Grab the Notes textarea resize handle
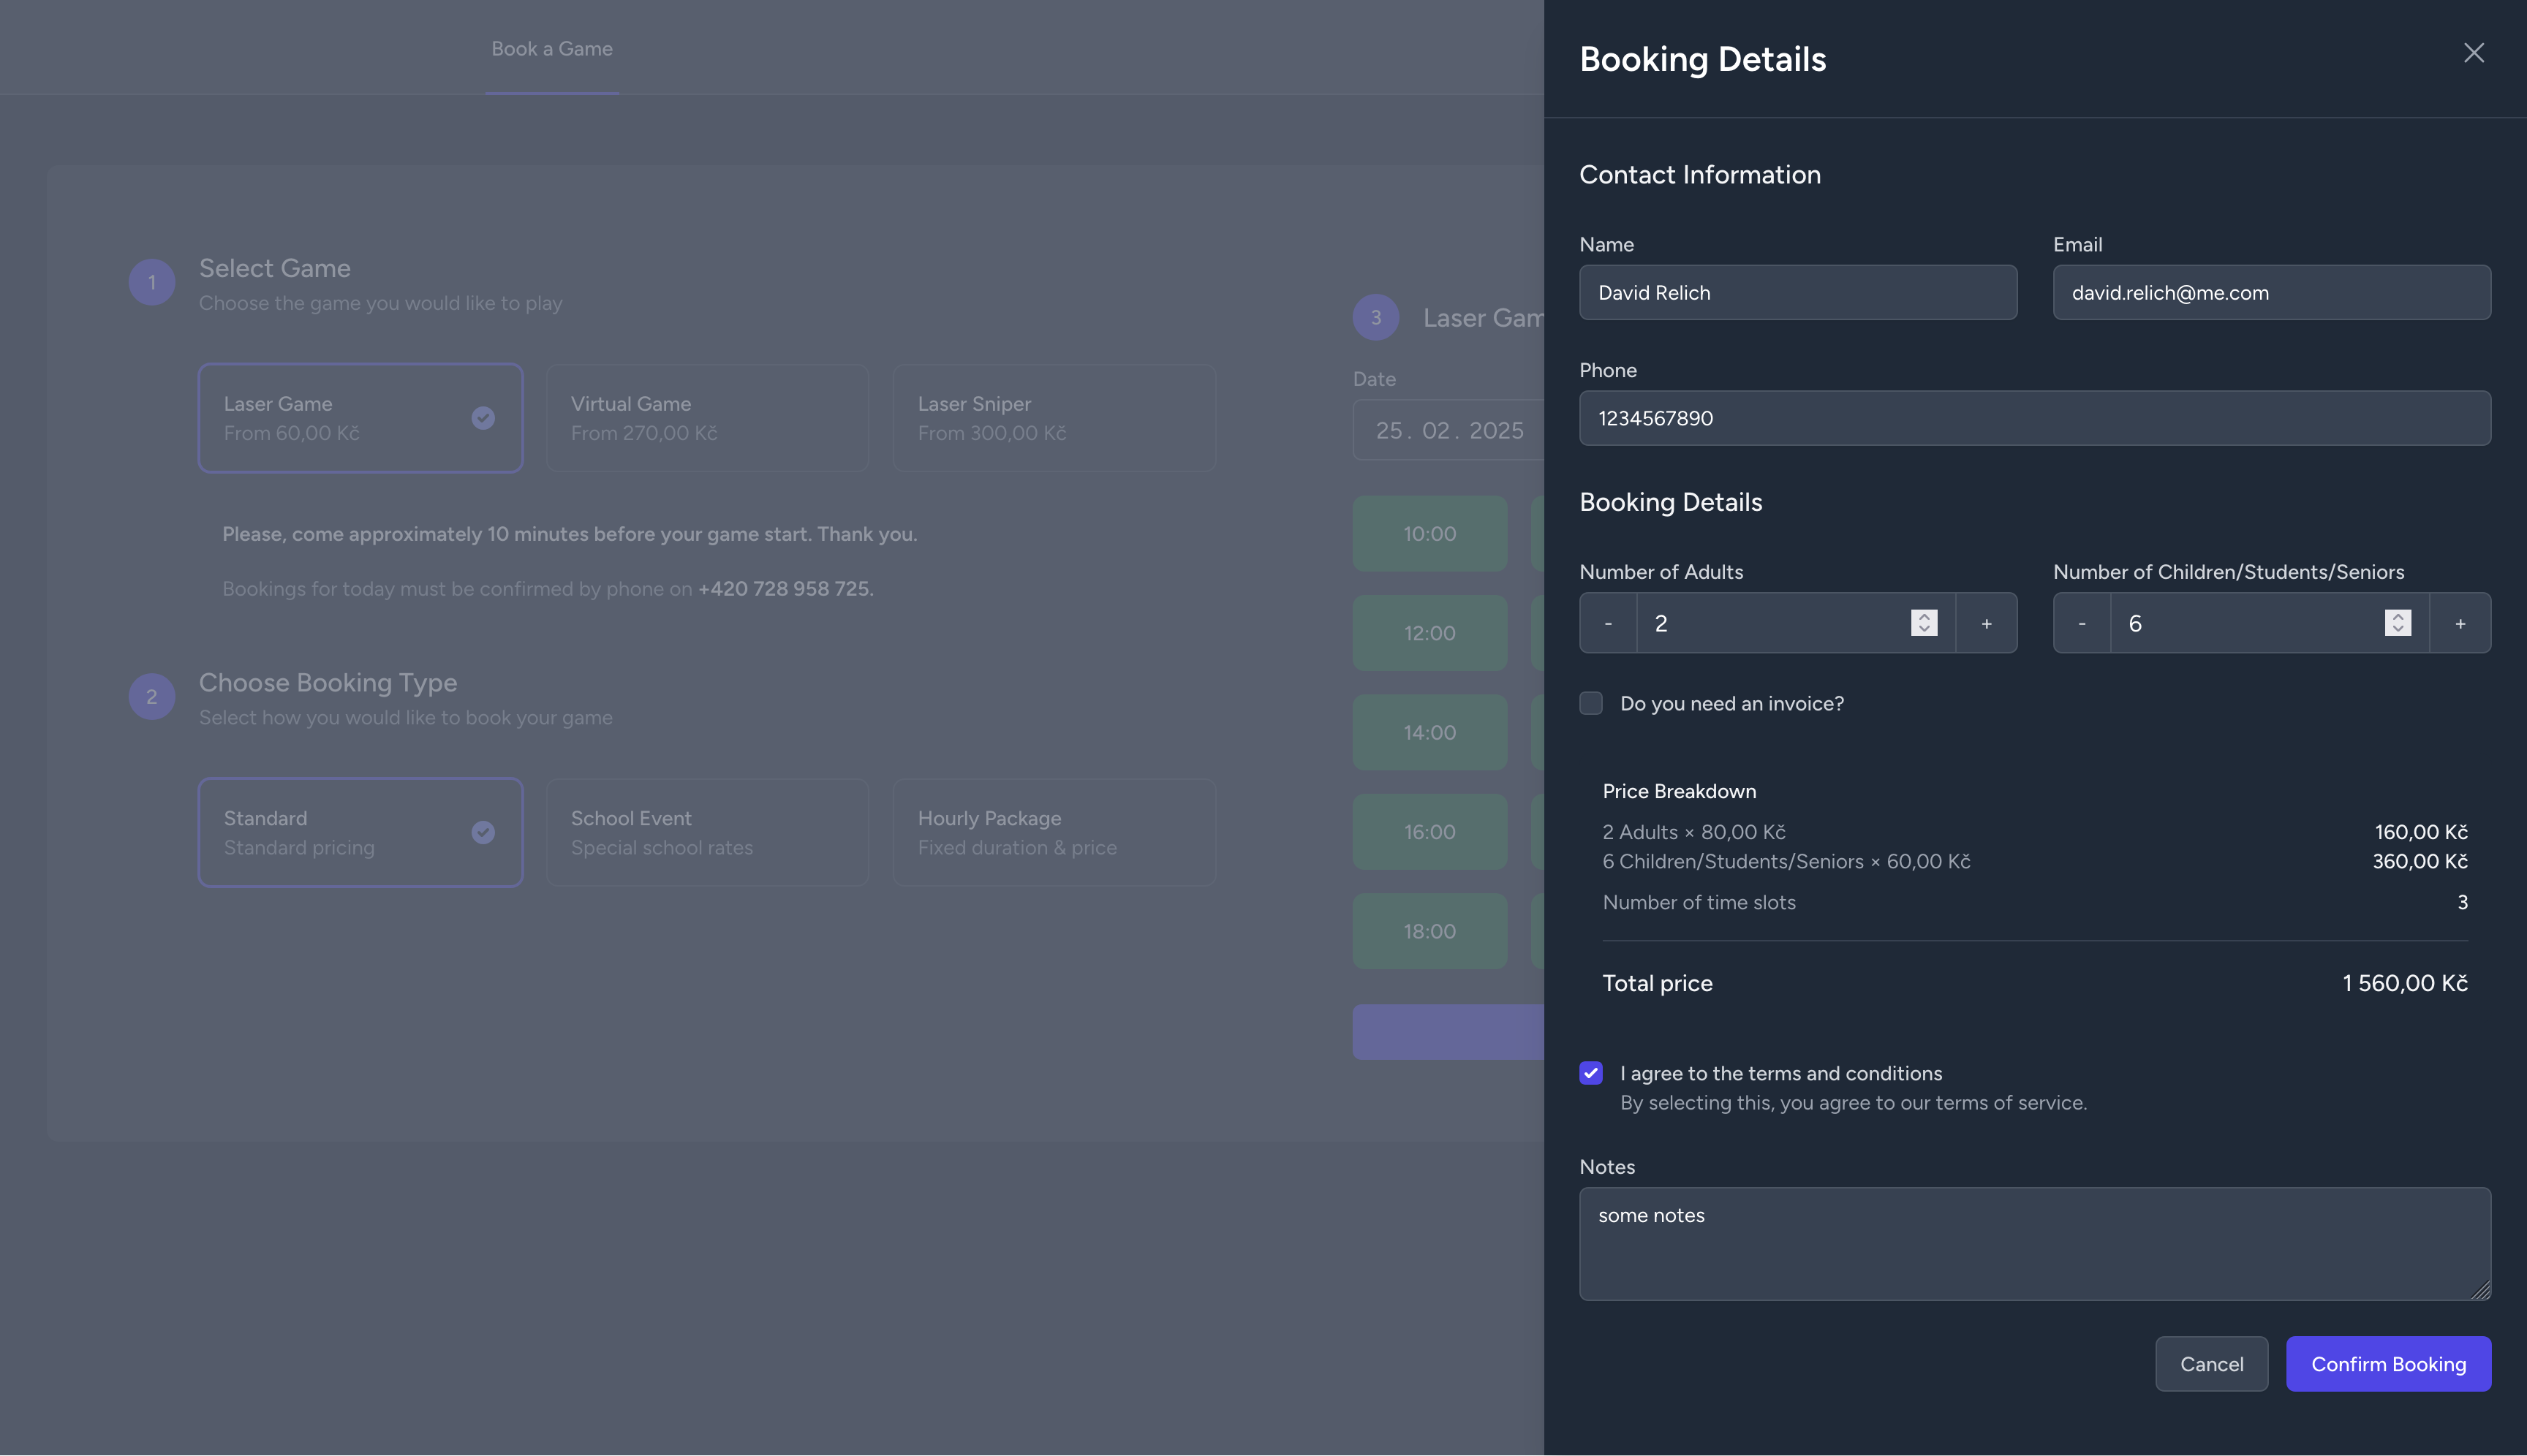The height and width of the screenshot is (1456, 2527). pos(2481,1290)
